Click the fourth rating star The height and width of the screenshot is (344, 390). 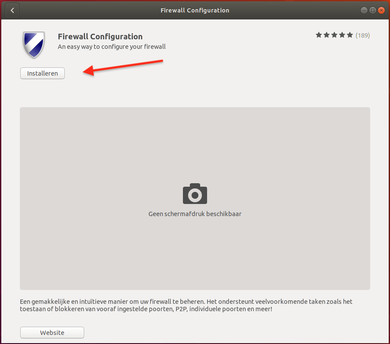pos(342,35)
